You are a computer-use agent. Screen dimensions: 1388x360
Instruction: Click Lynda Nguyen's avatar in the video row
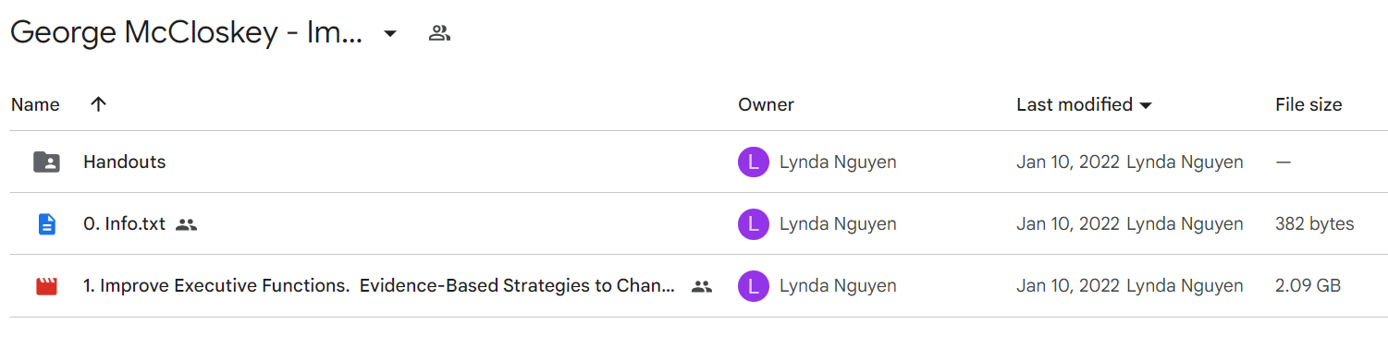(x=754, y=286)
